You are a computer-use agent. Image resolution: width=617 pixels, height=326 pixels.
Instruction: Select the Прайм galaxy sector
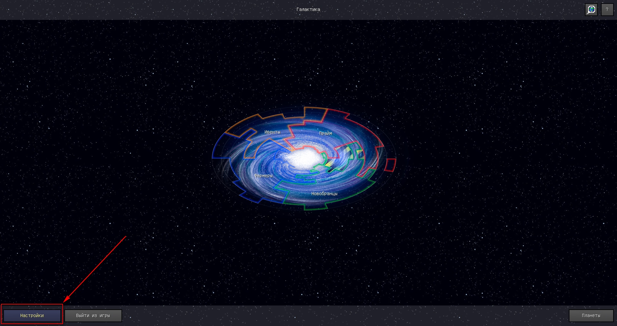[x=325, y=133]
